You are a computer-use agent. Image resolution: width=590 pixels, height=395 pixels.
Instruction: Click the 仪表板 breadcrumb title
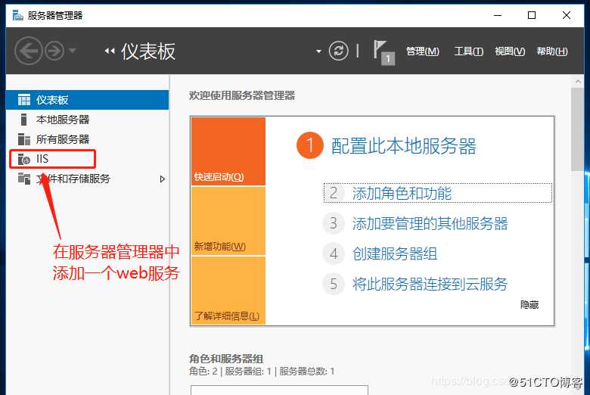pos(147,51)
